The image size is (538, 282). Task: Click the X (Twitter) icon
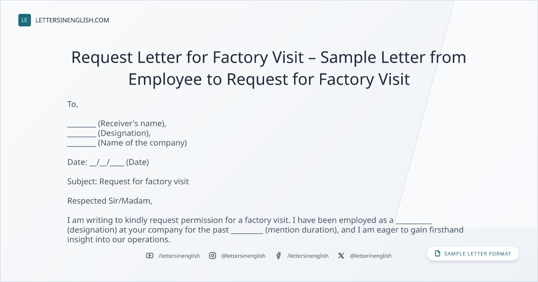(x=341, y=256)
